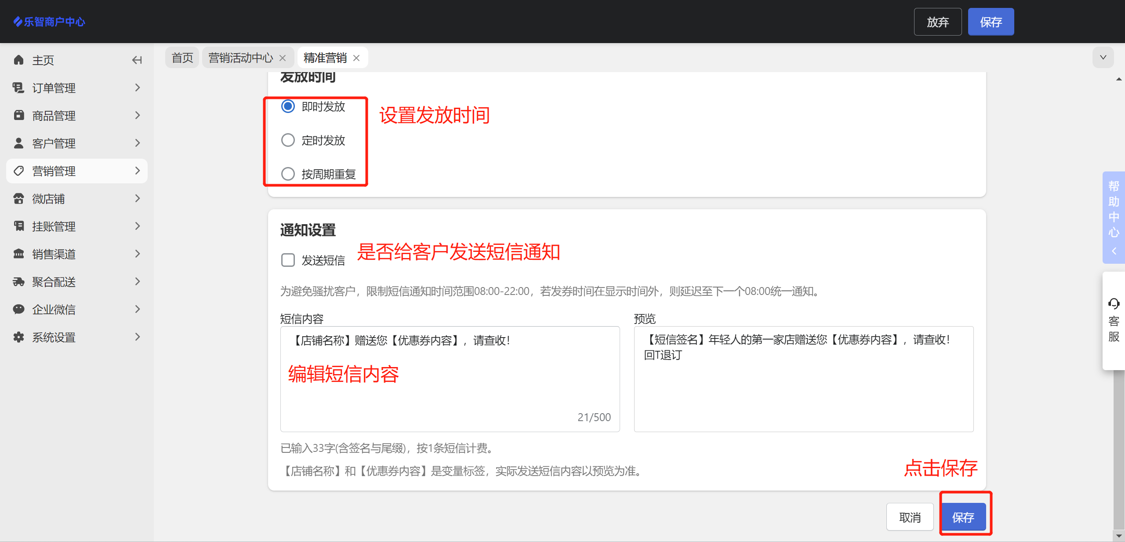The width and height of the screenshot is (1125, 542).
Task: Choose 定时发放 scheduled release option
Action: tap(288, 140)
